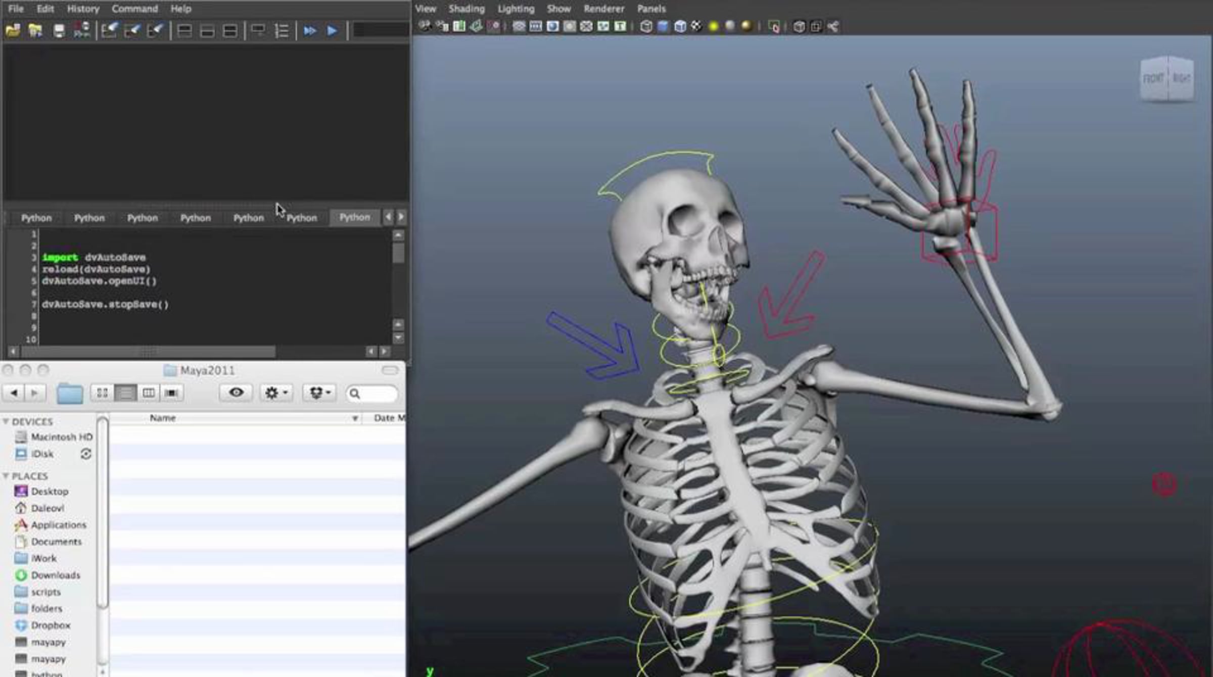Open the Finder Action gear dropdown
1213x677 pixels.
[x=276, y=393]
